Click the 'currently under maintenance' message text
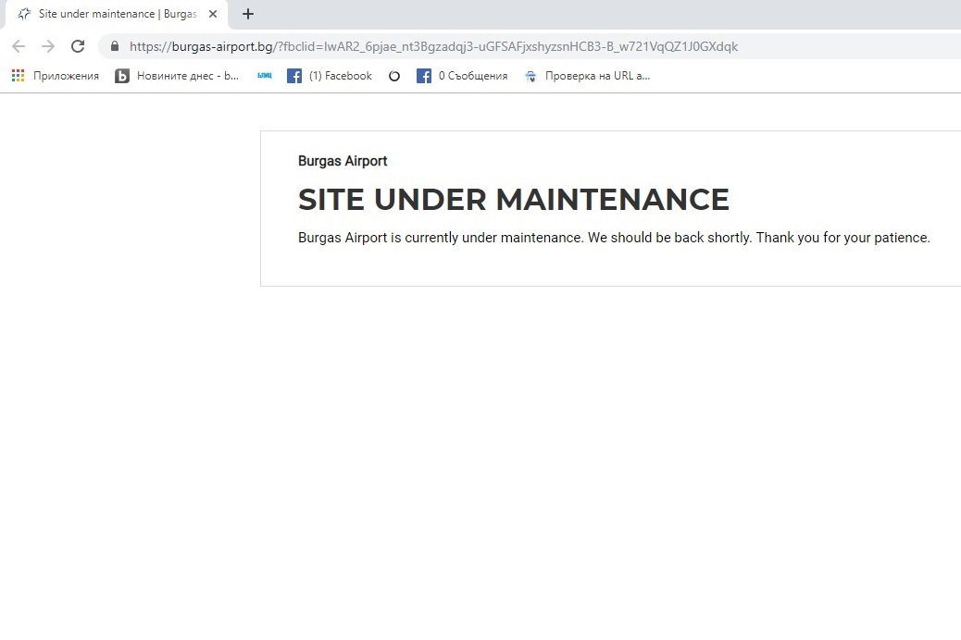 pos(614,238)
